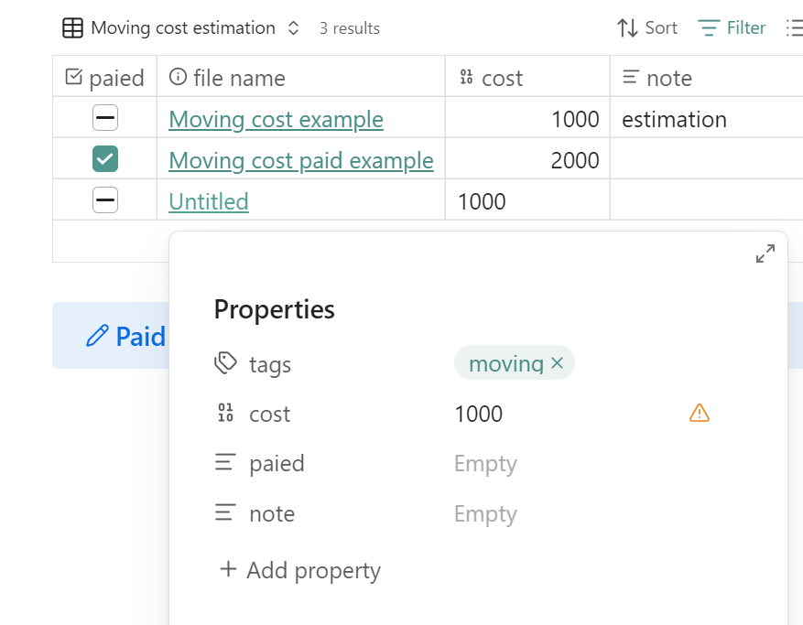The width and height of the screenshot is (803, 625).
Task: Click the file name column header
Action: (238, 78)
